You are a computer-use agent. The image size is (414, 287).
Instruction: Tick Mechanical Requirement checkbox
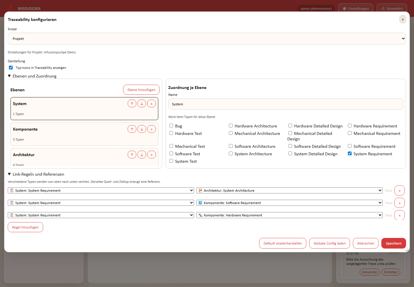(x=350, y=133)
